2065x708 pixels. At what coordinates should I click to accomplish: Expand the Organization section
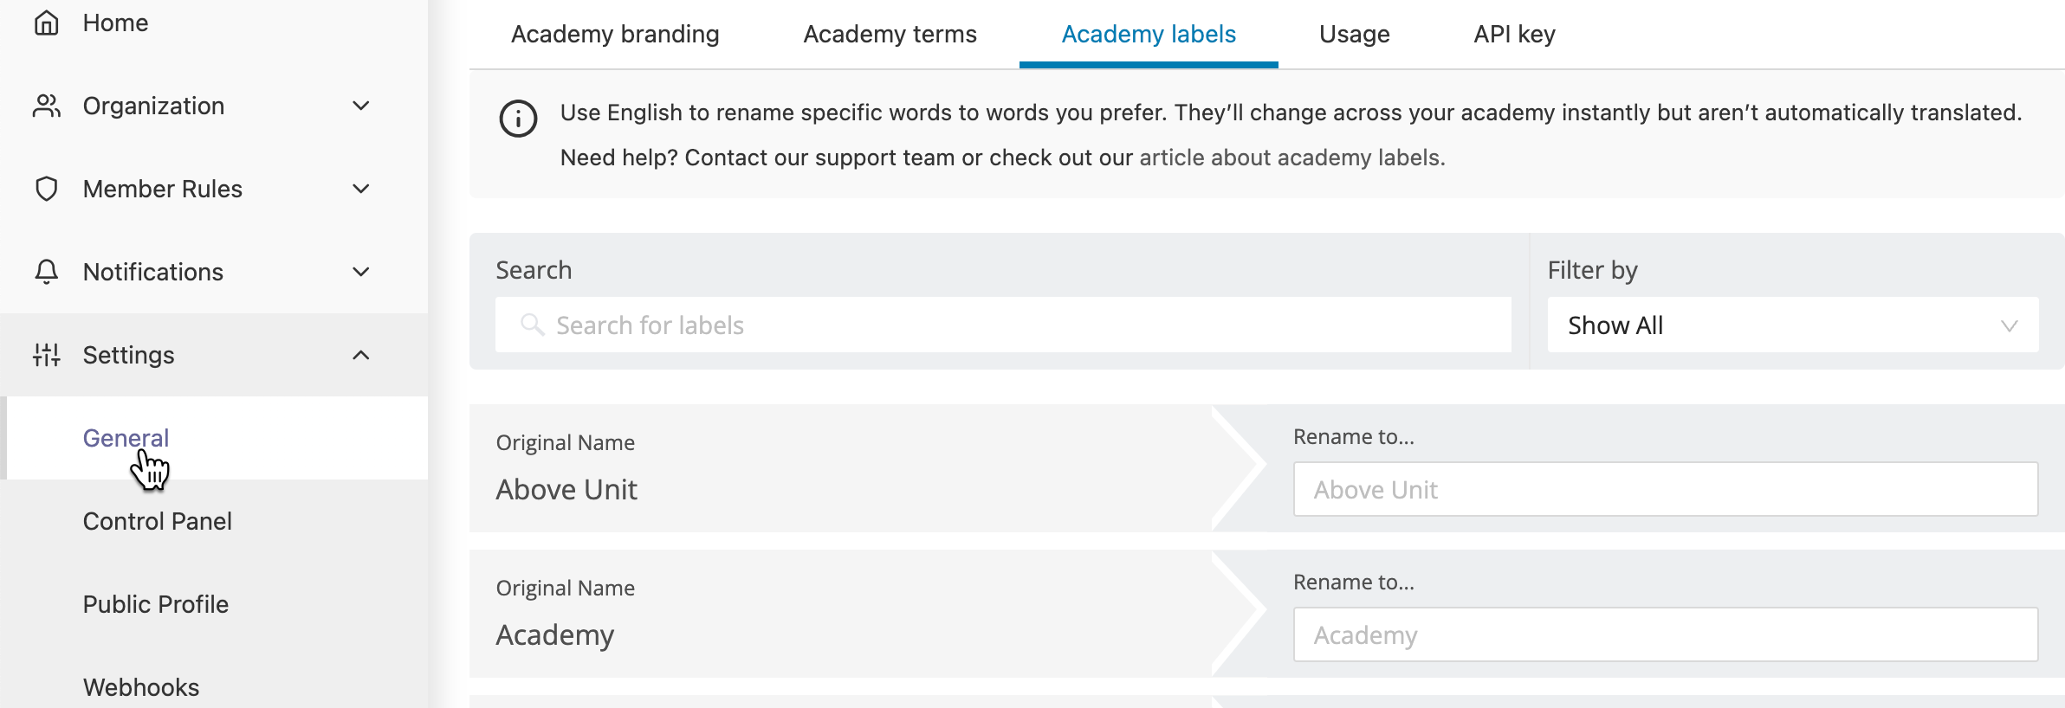coord(362,106)
